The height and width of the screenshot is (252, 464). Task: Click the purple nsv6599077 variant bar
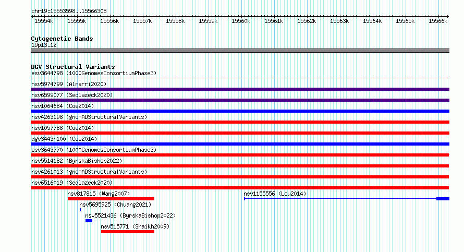pyautogui.click(x=240, y=100)
